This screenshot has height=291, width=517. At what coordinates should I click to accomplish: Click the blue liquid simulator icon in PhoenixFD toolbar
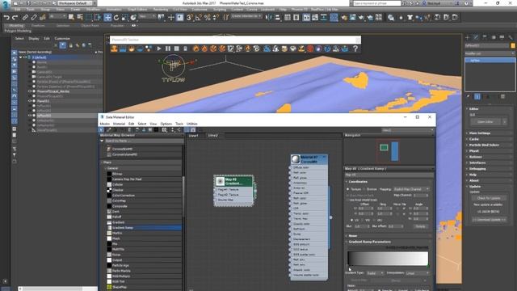pyautogui.click(x=123, y=48)
